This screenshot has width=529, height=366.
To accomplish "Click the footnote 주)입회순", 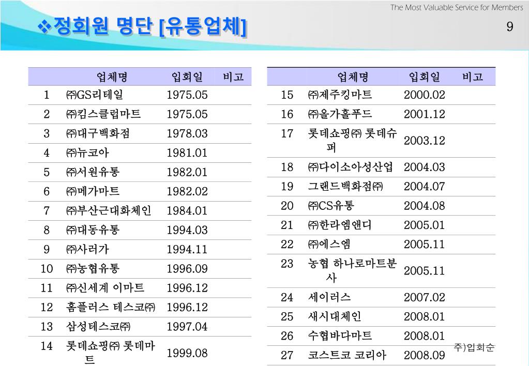I will 474,347.
